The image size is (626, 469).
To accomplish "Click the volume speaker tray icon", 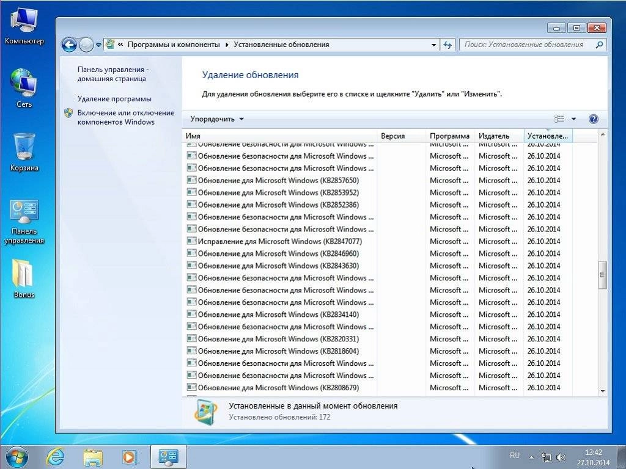I will pyautogui.click(x=561, y=457).
